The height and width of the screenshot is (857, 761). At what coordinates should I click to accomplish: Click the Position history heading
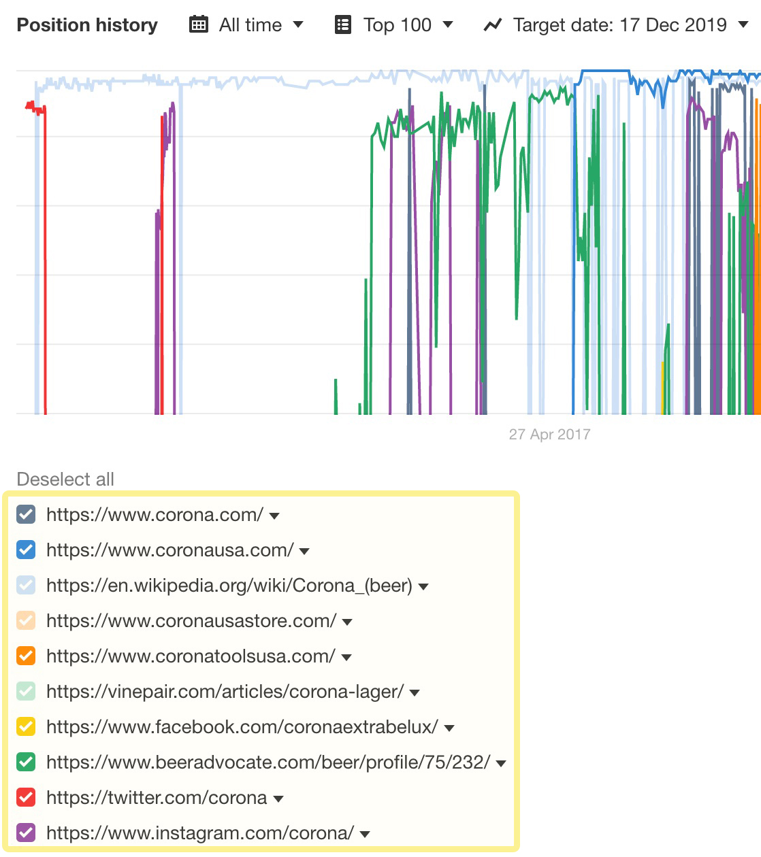(x=87, y=25)
